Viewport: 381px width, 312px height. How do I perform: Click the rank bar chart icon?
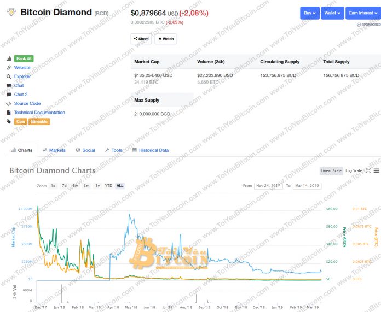9,58
